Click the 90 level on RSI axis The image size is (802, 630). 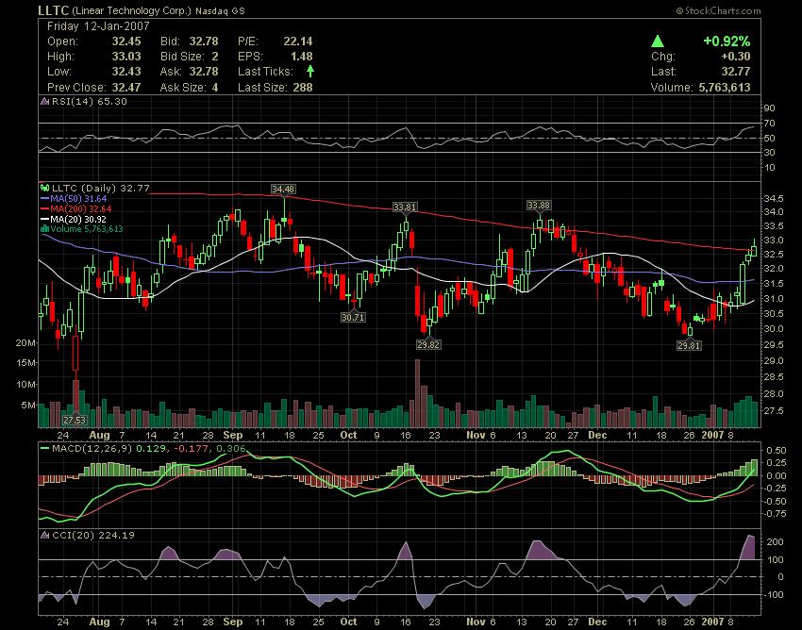pos(770,108)
